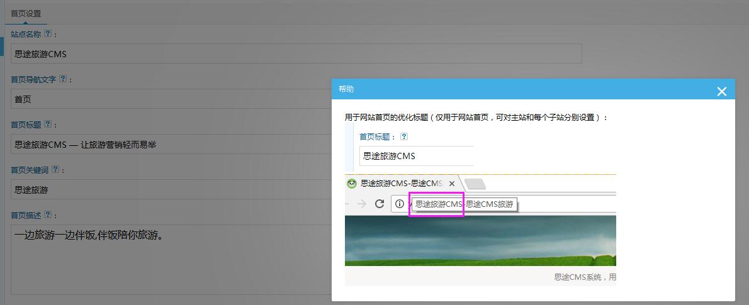This screenshot has width=749, height=305.
Task: Switch to the 首页设置 tab
Action: (x=26, y=14)
